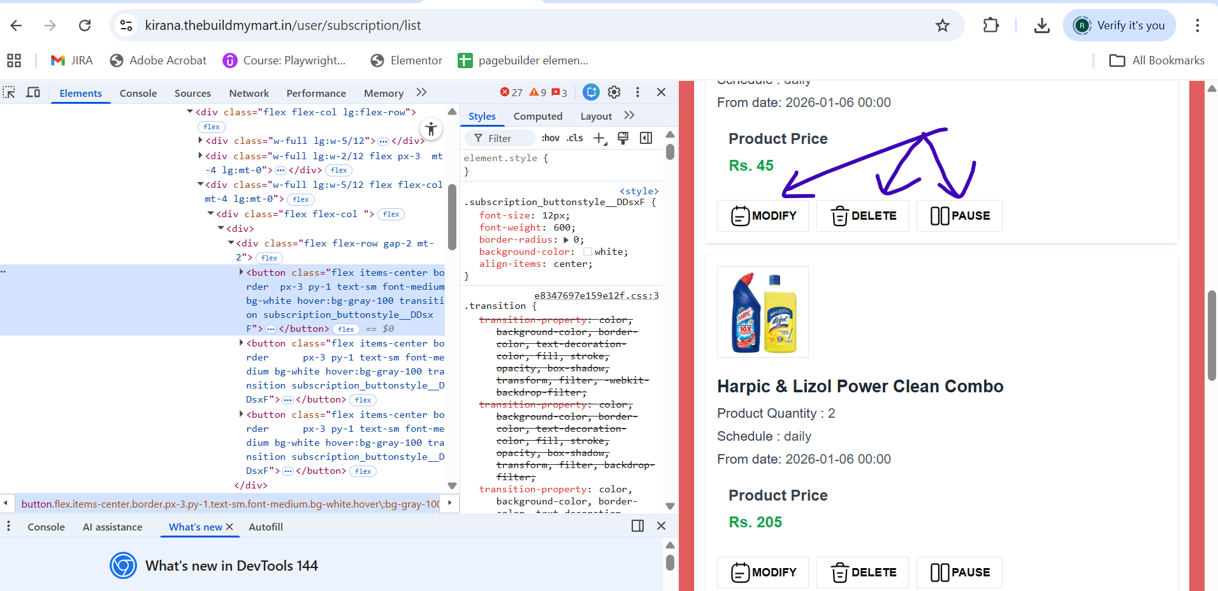
Task: Switch to the Performance tab
Action: click(316, 93)
